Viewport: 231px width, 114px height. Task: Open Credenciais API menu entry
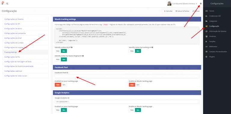(x=215, y=16)
